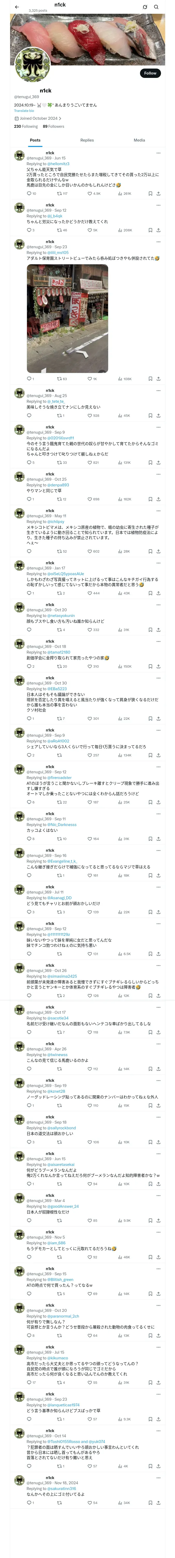
Task: Click the circular icon beside search
Action: tap(145, 7)
